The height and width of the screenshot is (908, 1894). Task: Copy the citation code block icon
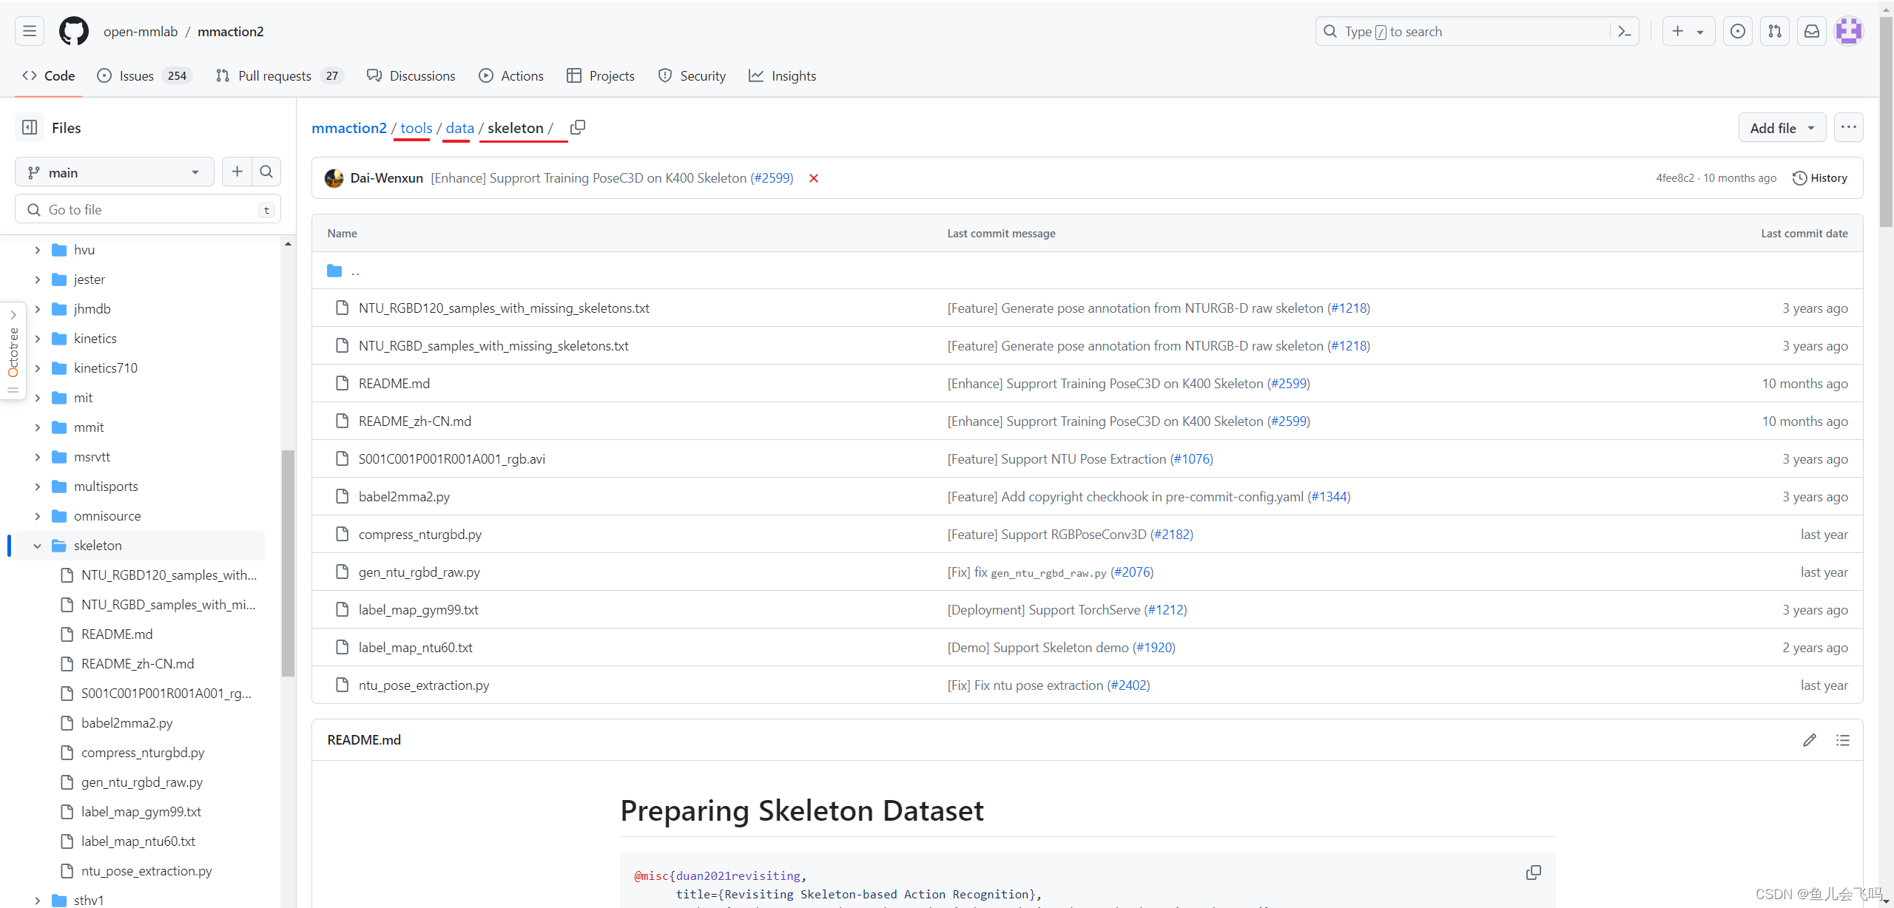[x=1533, y=873]
